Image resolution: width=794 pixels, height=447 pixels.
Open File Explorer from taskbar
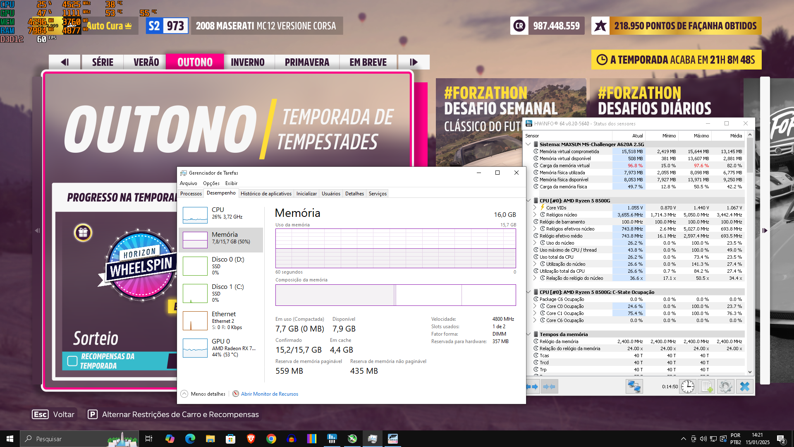(x=210, y=439)
